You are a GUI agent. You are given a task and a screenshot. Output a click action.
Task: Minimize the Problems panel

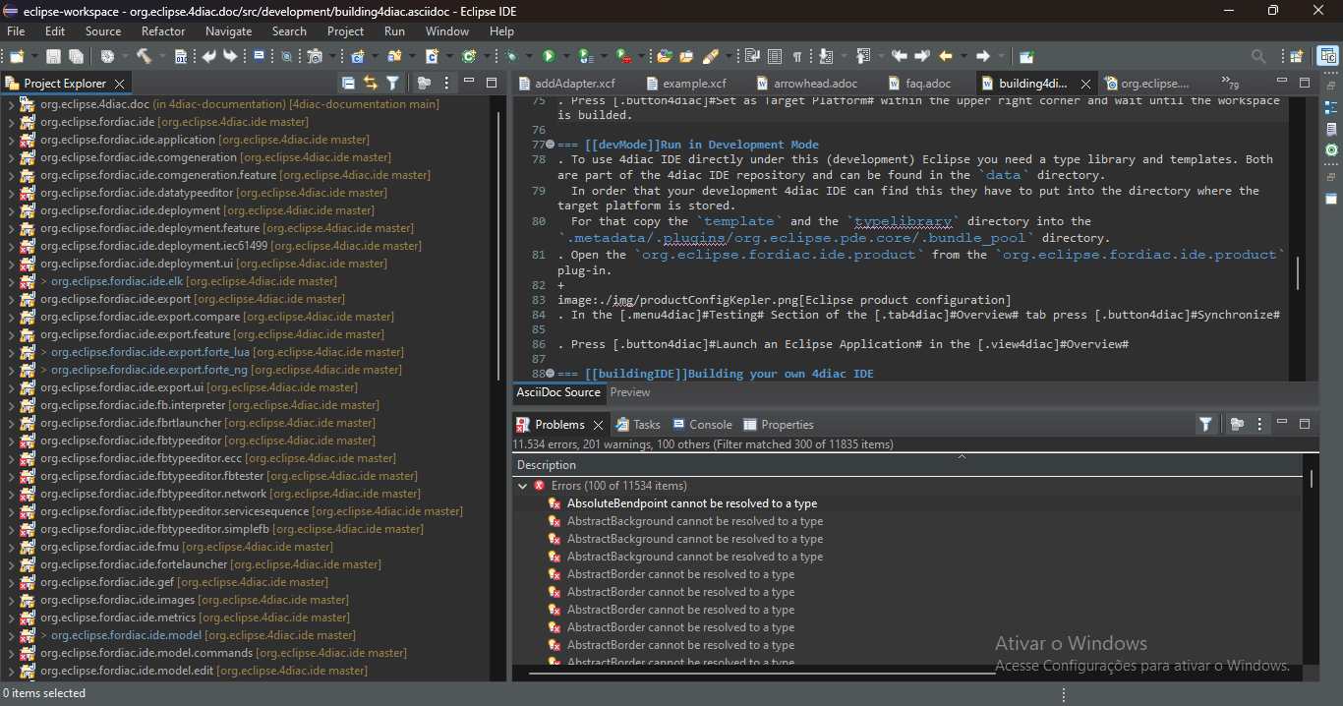[x=1281, y=423]
